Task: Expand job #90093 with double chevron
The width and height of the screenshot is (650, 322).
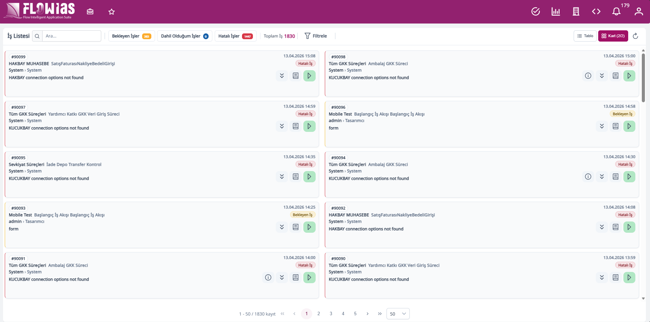Action: coord(282,227)
